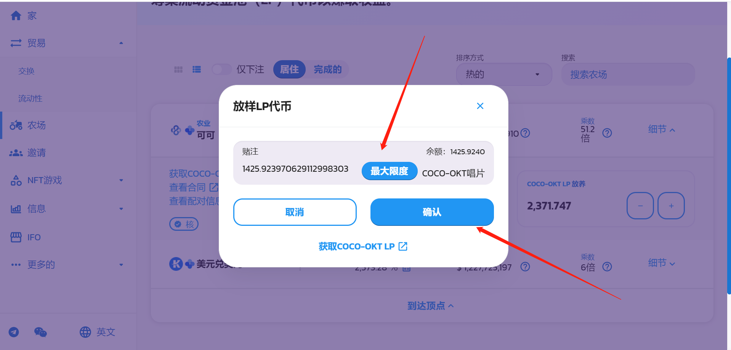Collapse the 细节 details of COCO row
The height and width of the screenshot is (350, 731).
point(662,129)
